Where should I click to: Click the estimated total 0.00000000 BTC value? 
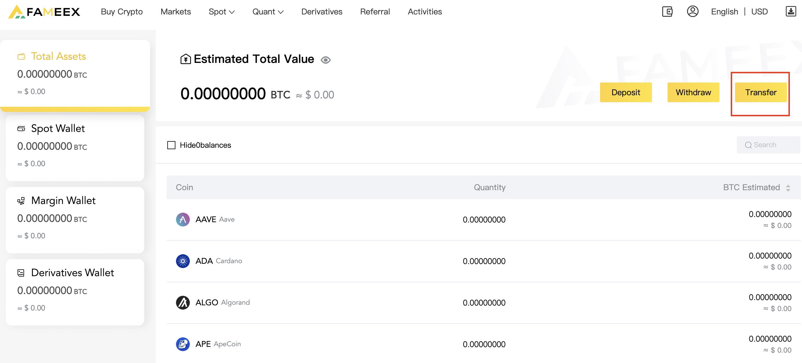pos(235,94)
